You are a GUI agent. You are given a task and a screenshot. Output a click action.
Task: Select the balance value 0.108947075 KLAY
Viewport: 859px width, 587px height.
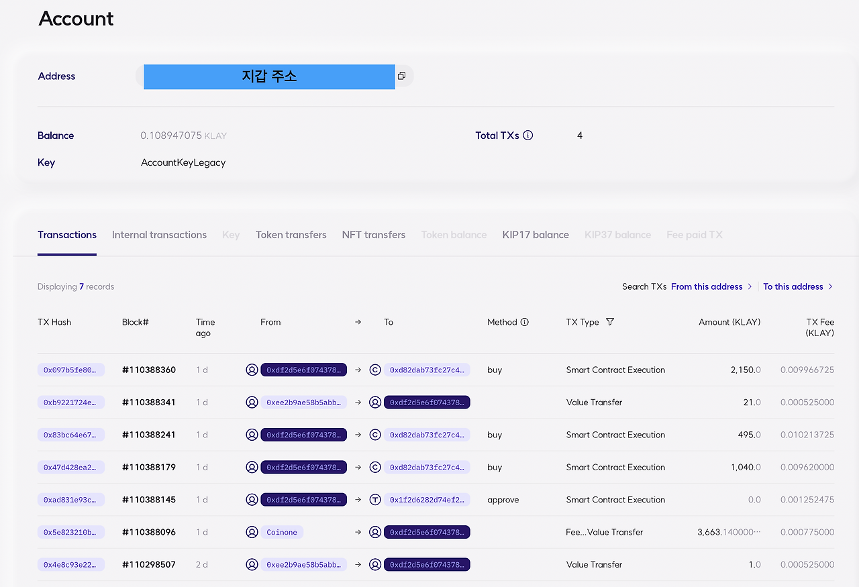184,136
